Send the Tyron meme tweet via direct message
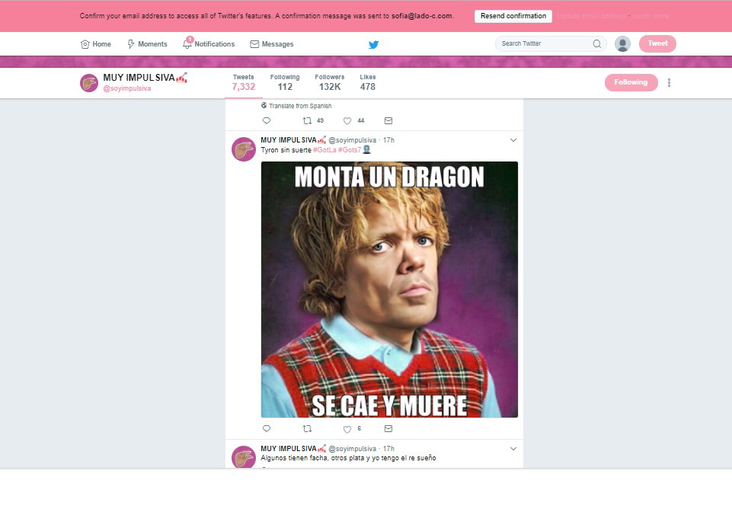The height and width of the screenshot is (506, 732). (x=388, y=428)
